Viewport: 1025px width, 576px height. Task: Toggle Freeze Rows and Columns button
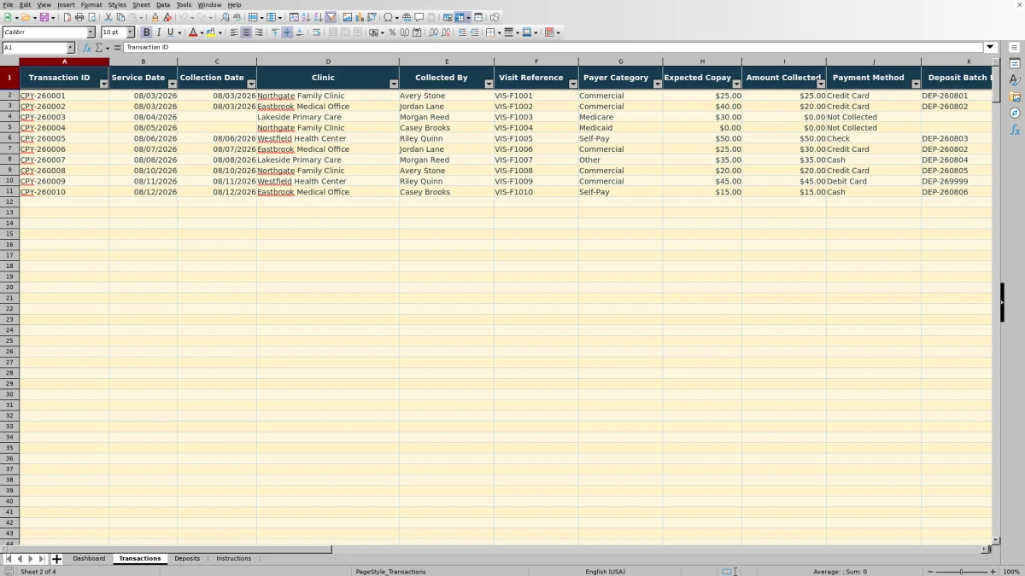[460, 17]
